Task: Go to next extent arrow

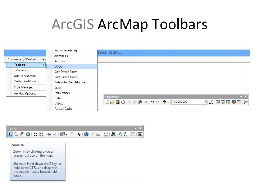Action: point(55,134)
